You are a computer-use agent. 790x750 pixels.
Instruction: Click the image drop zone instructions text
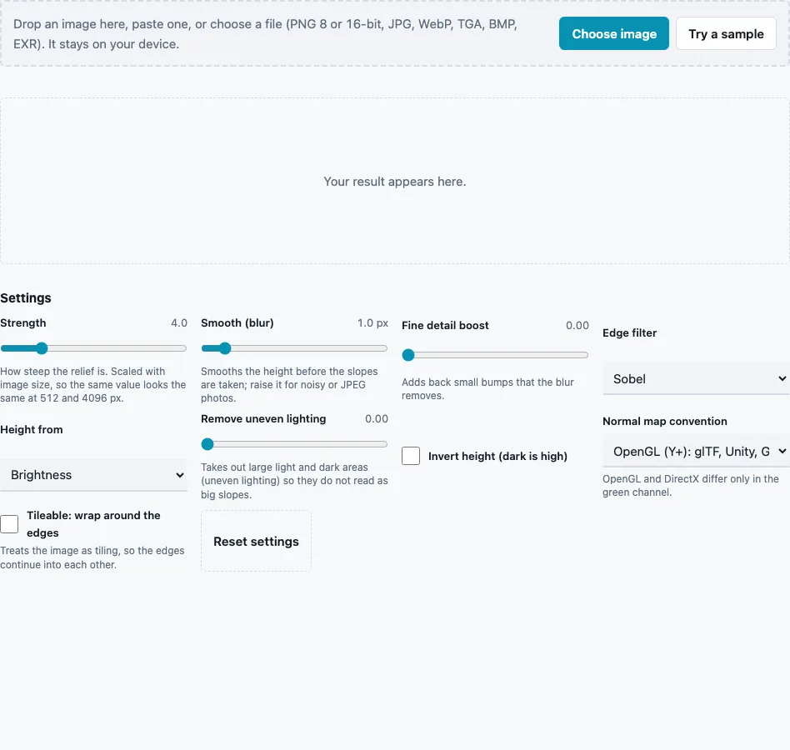point(266,33)
